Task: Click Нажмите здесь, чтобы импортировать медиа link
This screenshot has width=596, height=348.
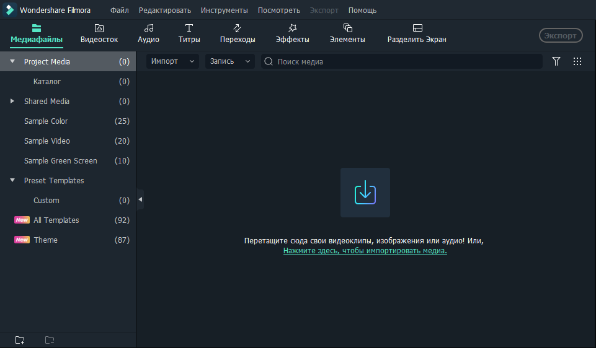Action: 365,250
